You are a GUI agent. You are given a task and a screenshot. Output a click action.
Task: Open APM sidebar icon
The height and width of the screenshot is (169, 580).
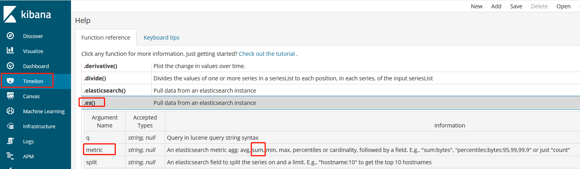point(10,156)
